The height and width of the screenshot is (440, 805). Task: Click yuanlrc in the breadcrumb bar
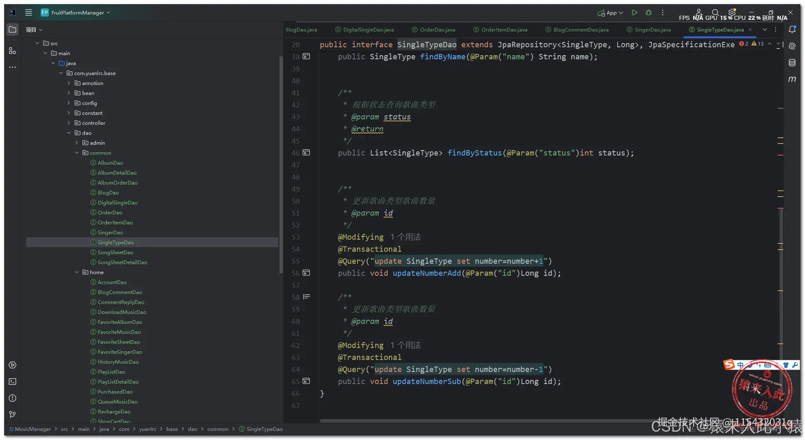[148, 429]
